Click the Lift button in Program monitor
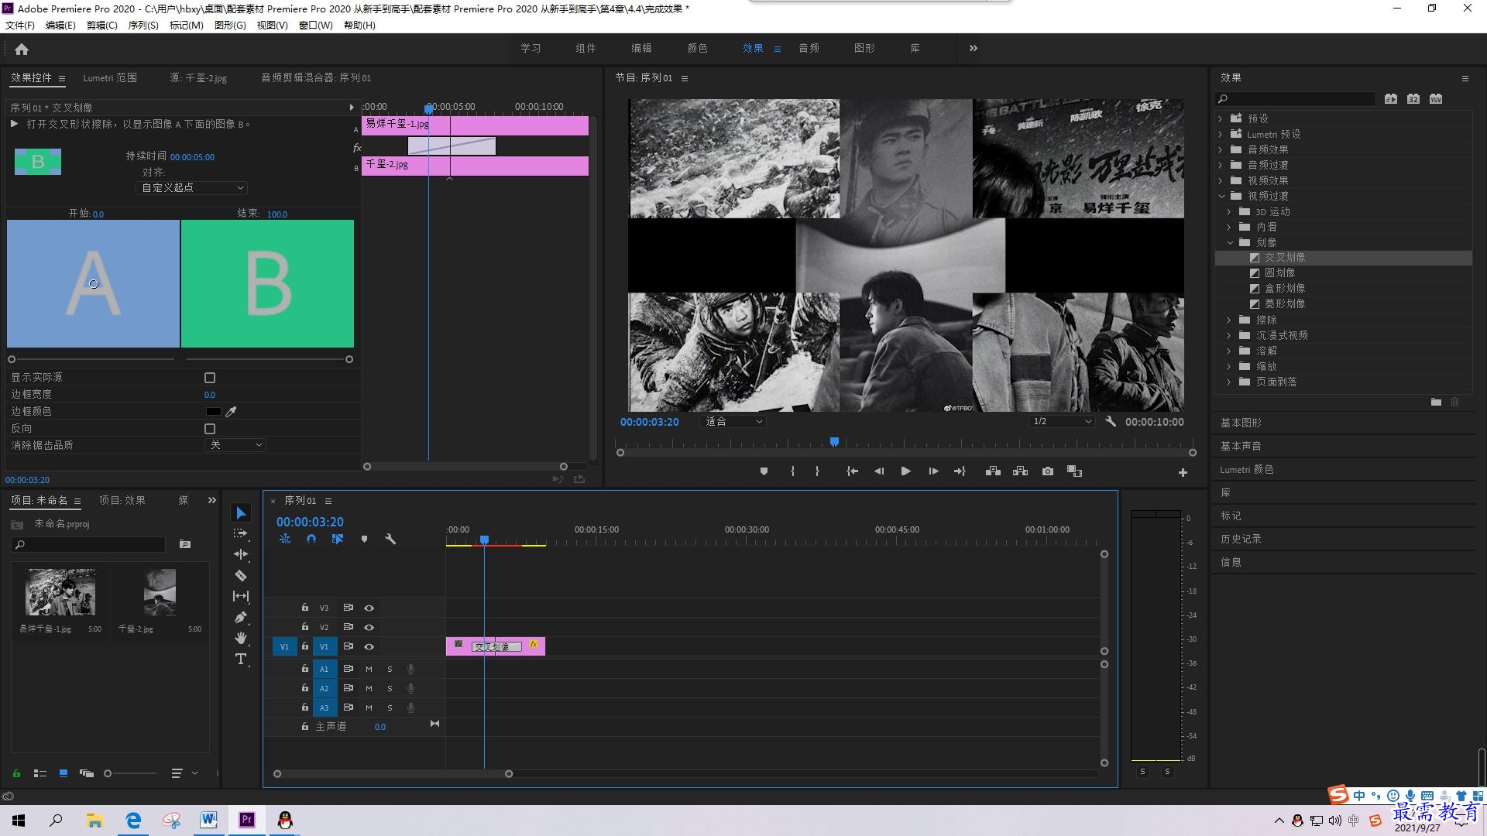This screenshot has height=836, width=1487. [993, 471]
